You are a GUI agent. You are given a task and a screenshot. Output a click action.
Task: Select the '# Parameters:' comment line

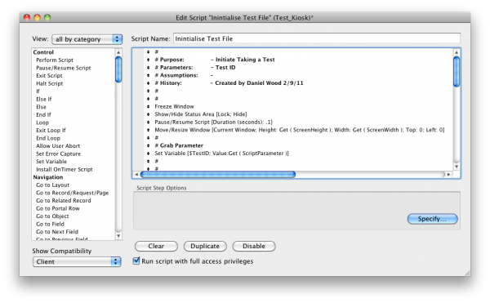(195, 68)
